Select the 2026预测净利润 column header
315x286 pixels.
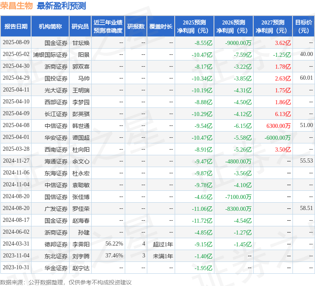pyautogui.click(x=233, y=27)
